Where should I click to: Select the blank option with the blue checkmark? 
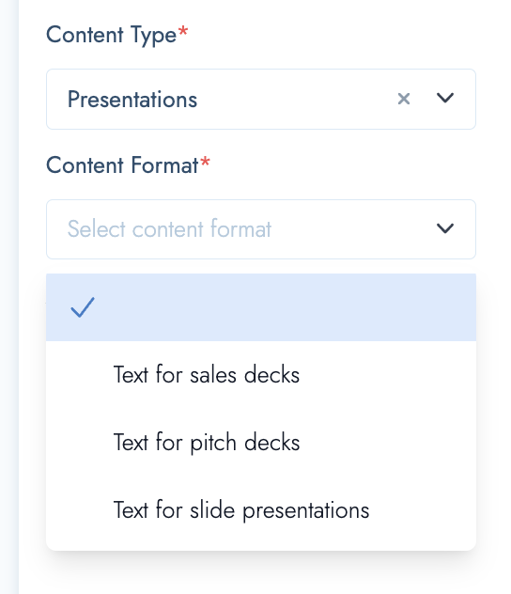click(261, 307)
